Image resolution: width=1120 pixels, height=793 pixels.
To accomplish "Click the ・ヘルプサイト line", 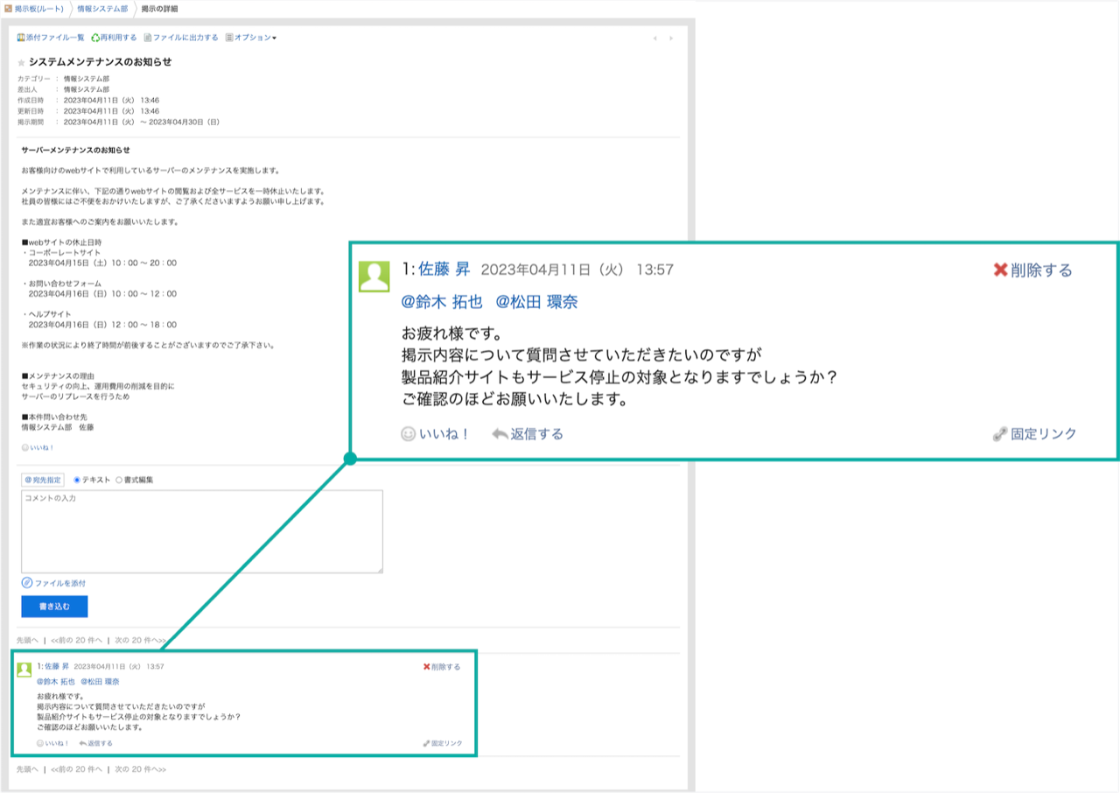I will coord(46,313).
